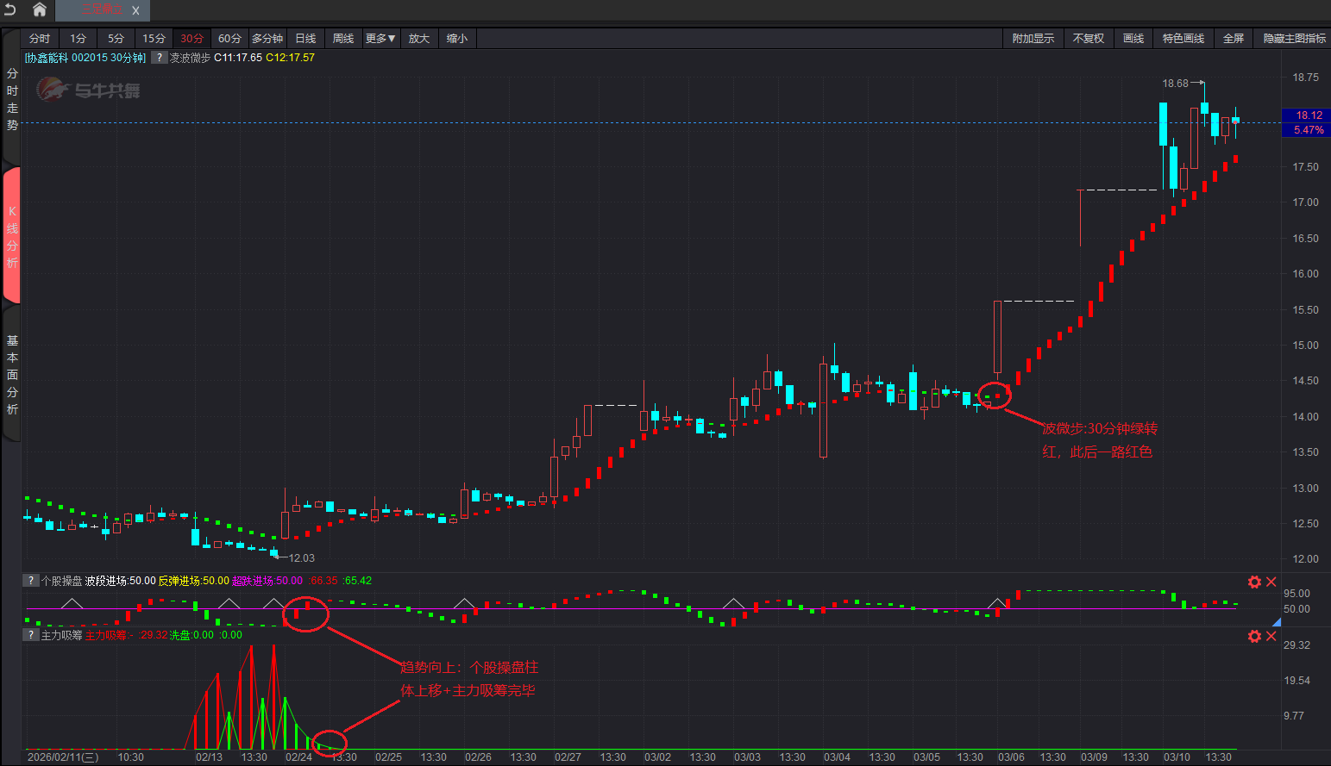Open help for 凌波微步 indicator
The image size is (1331, 766).
[159, 58]
